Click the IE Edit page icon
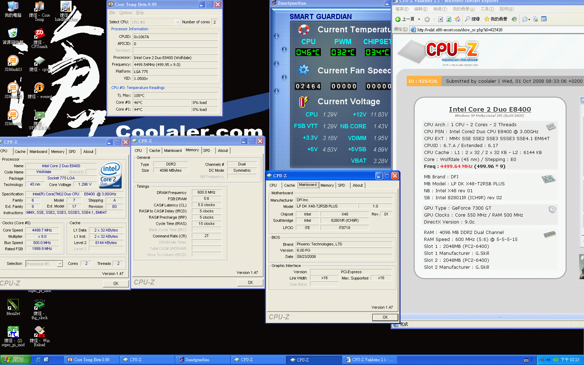Image resolution: width=584 pixels, height=365 pixels. [x=544, y=19]
